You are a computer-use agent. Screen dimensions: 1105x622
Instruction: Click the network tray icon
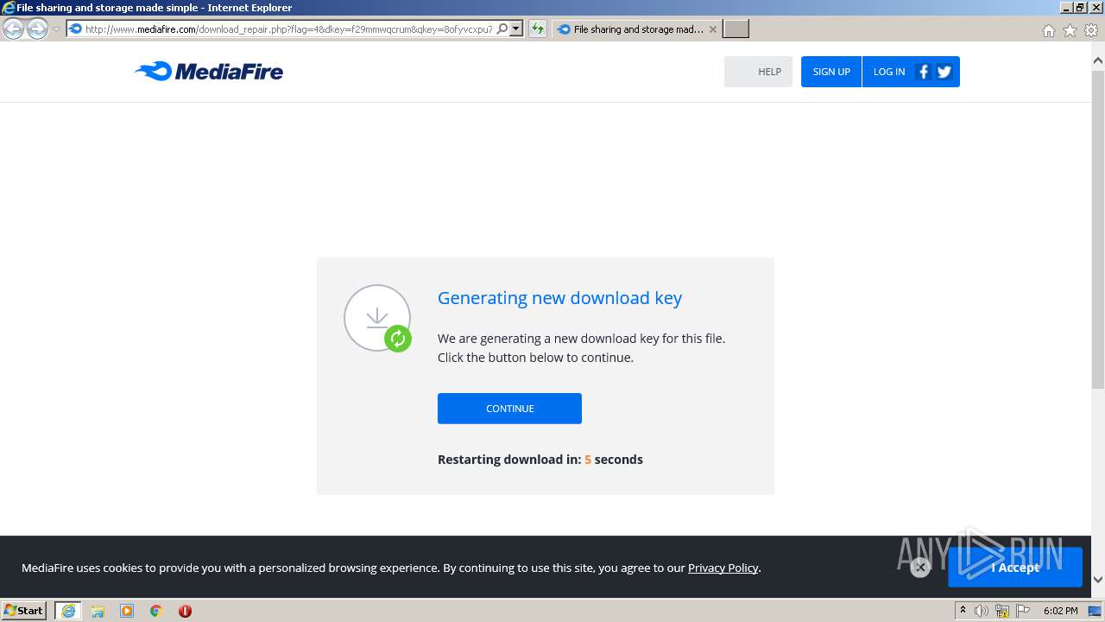(1002, 611)
